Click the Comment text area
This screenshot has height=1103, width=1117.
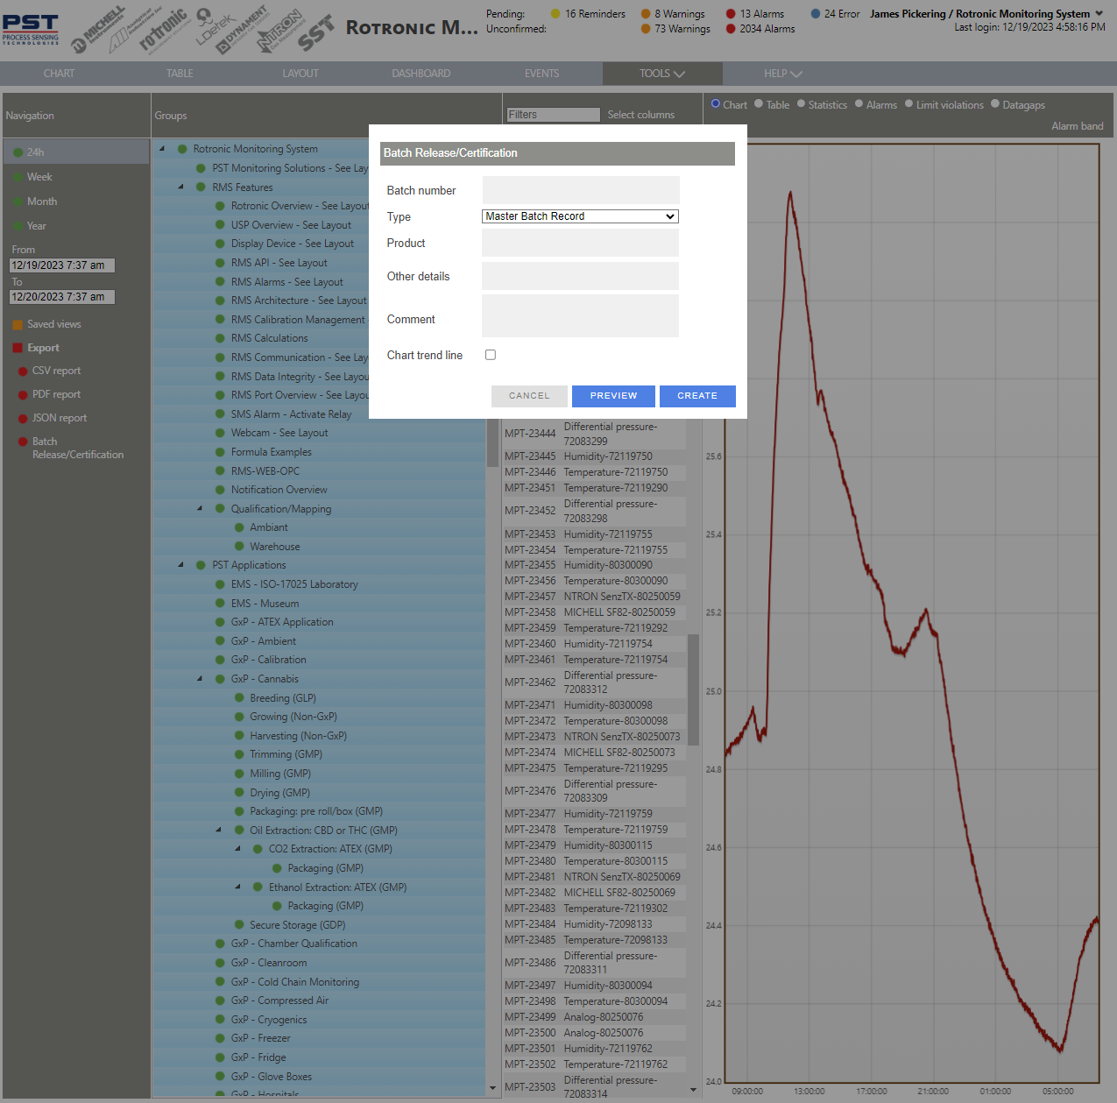click(x=580, y=316)
